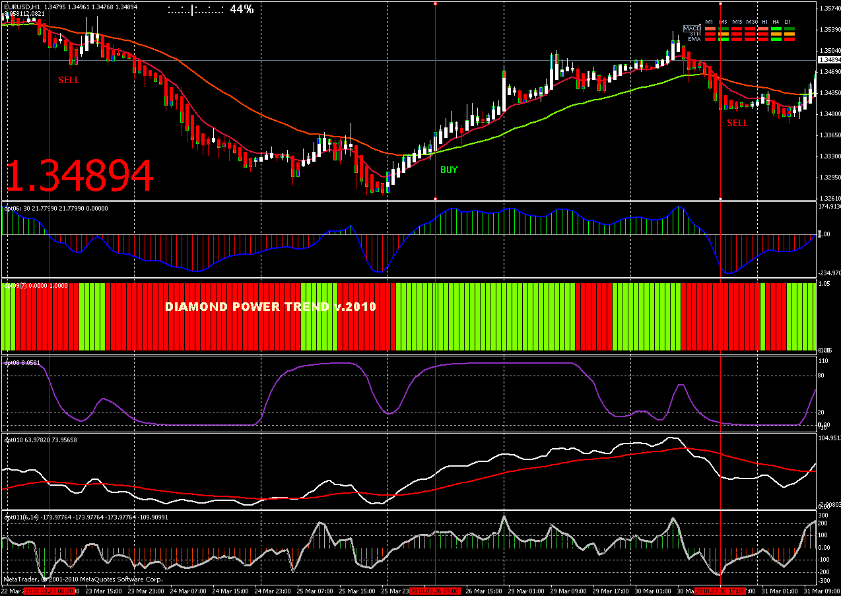Viewport: 841px width, 596px height.
Task: Click the large red 1.34894 price display
Action: (80, 176)
